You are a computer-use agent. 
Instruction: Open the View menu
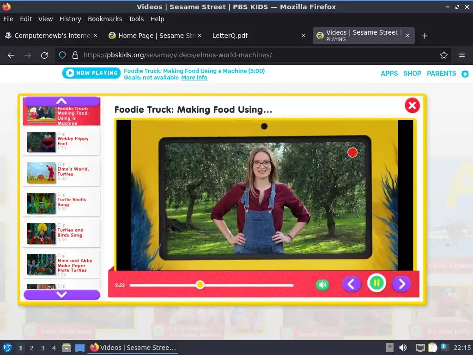pyautogui.click(x=45, y=19)
